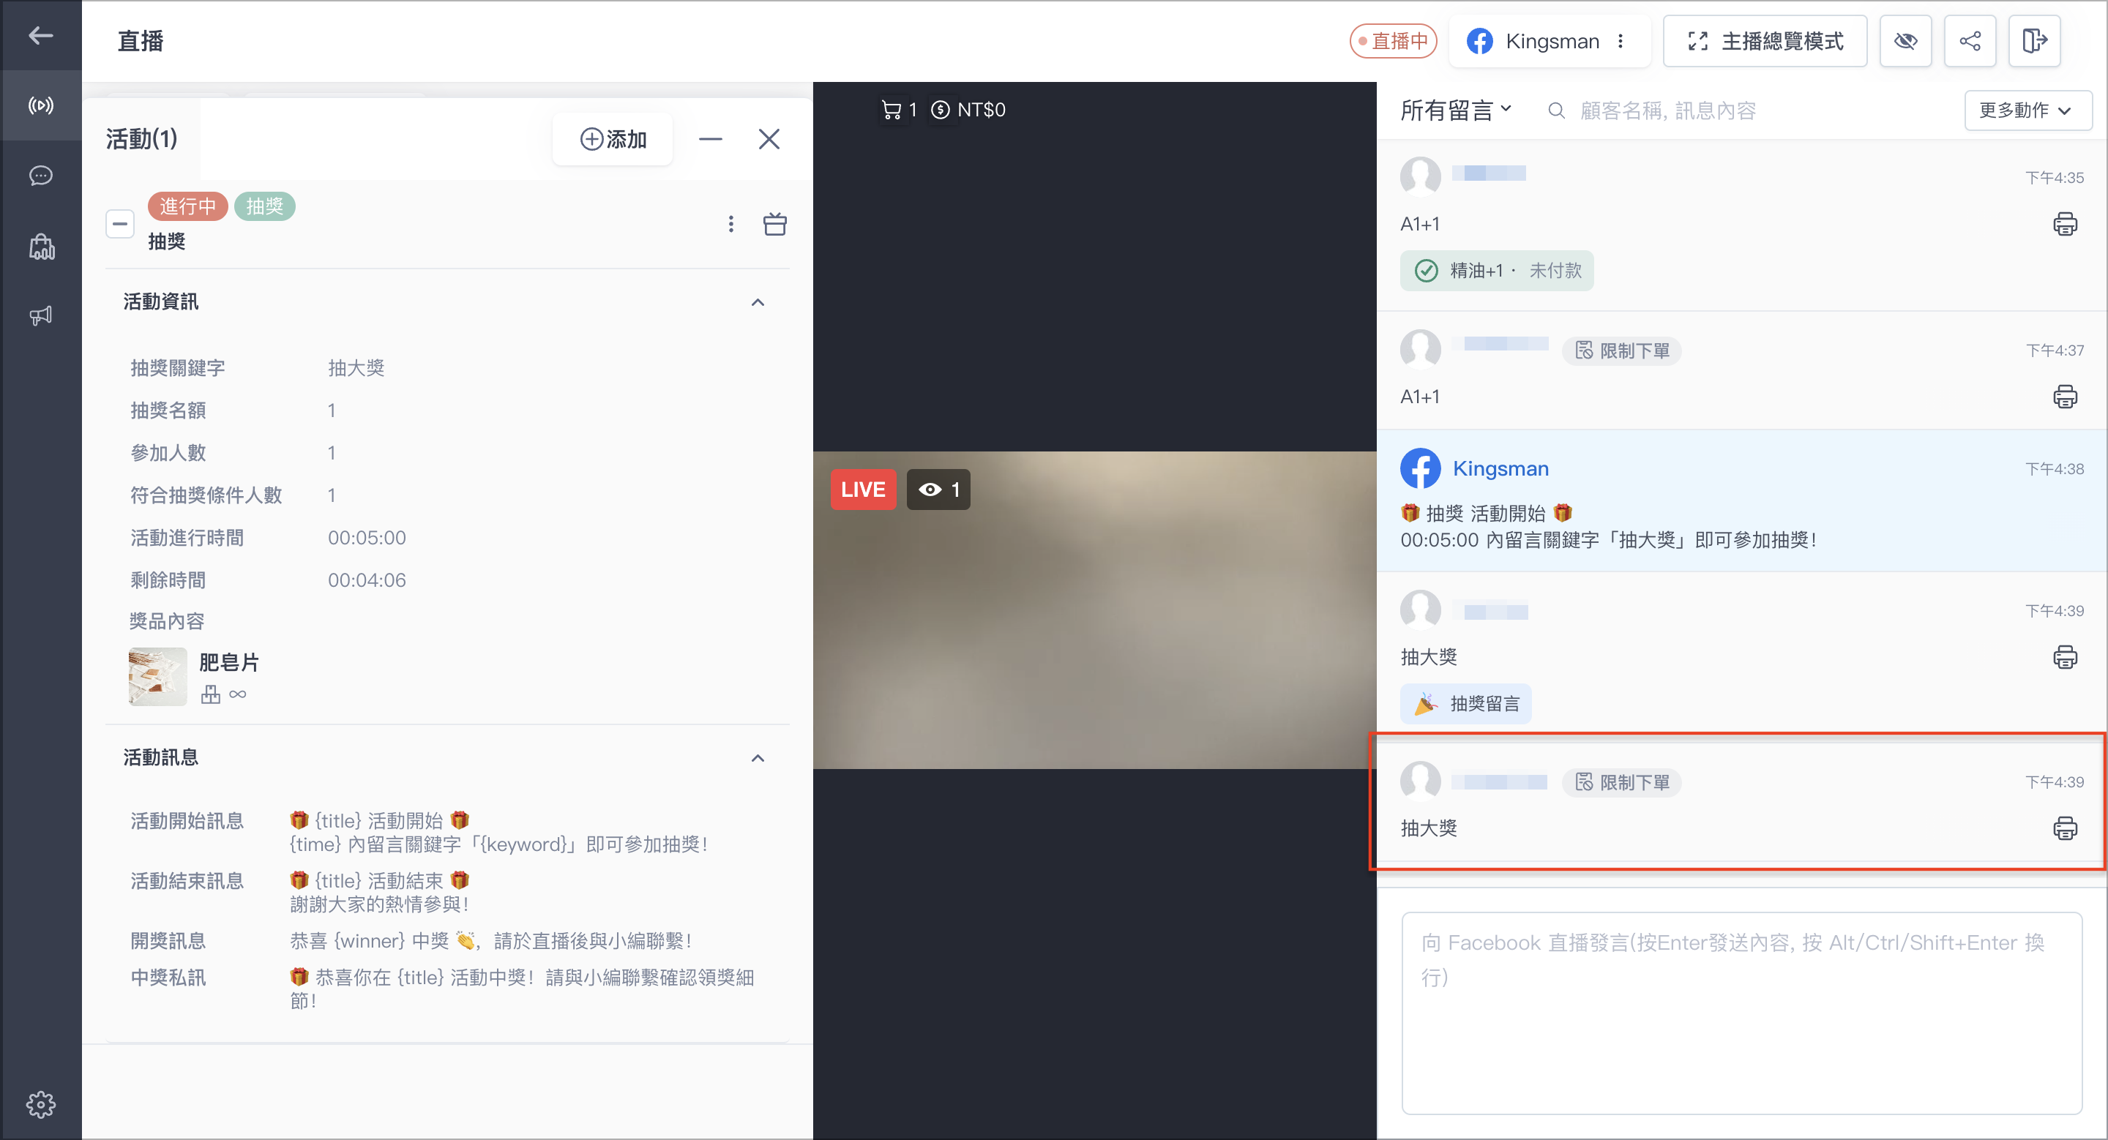Click the 中獎私訊 label
The image size is (2108, 1140).
tap(168, 978)
